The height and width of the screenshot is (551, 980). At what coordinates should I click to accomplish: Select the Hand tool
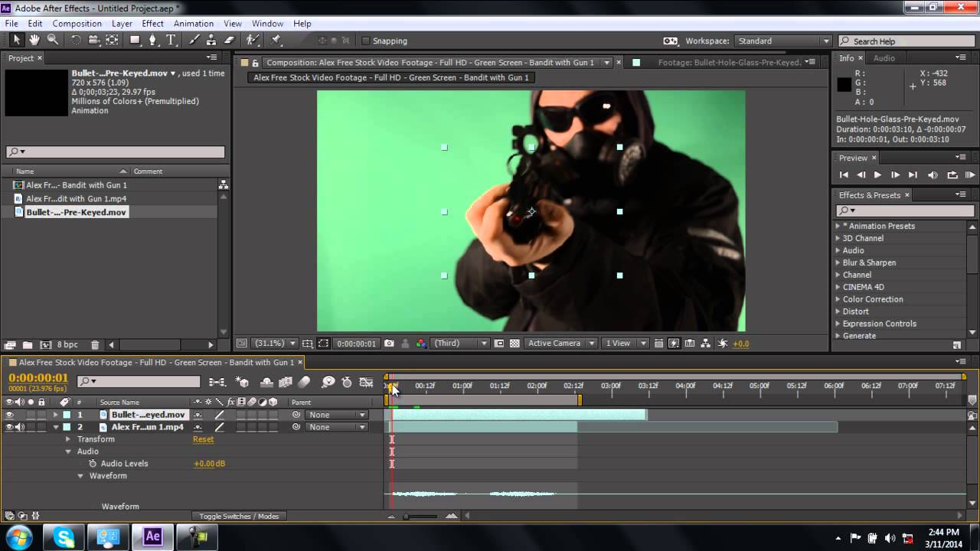[35, 40]
